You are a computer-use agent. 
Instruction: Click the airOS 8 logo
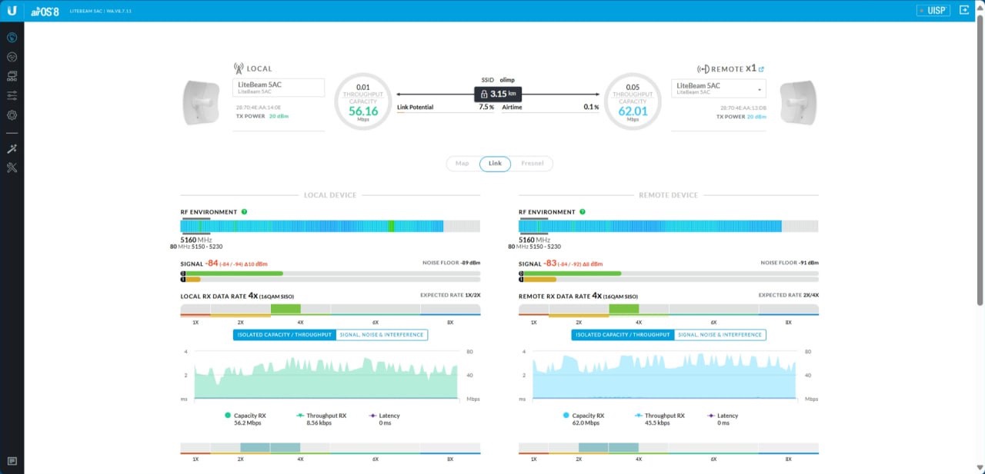click(45, 11)
